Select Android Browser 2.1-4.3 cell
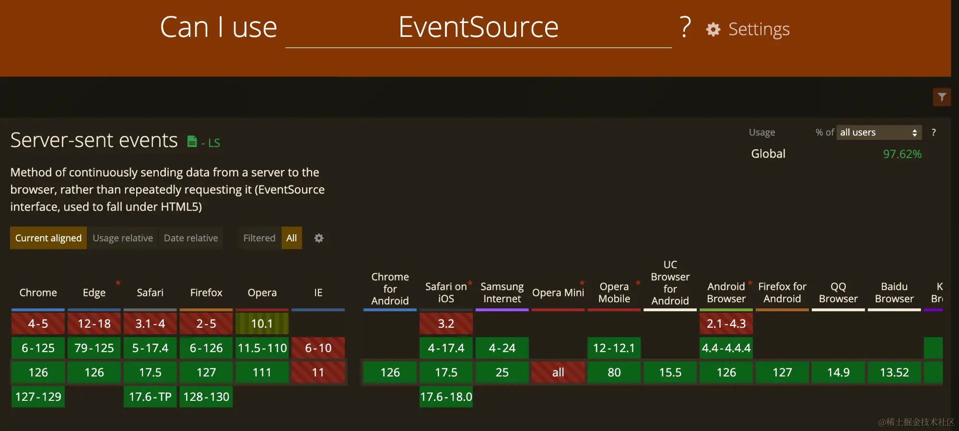 coord(726,324)
